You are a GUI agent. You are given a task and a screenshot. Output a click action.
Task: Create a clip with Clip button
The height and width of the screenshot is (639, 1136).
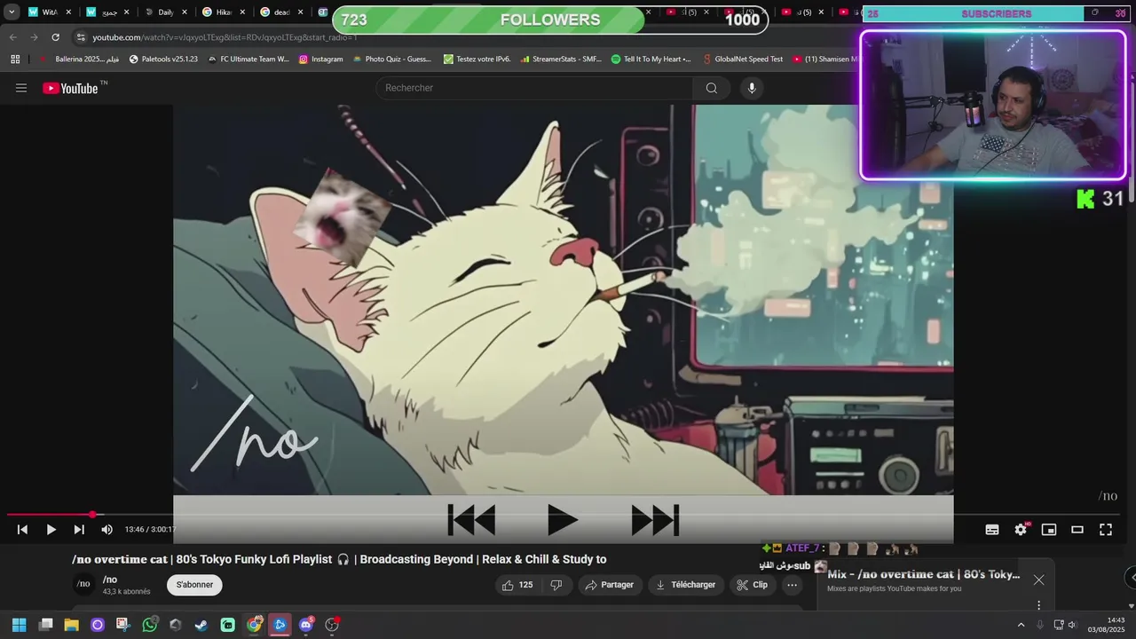(x=753, y=585)
